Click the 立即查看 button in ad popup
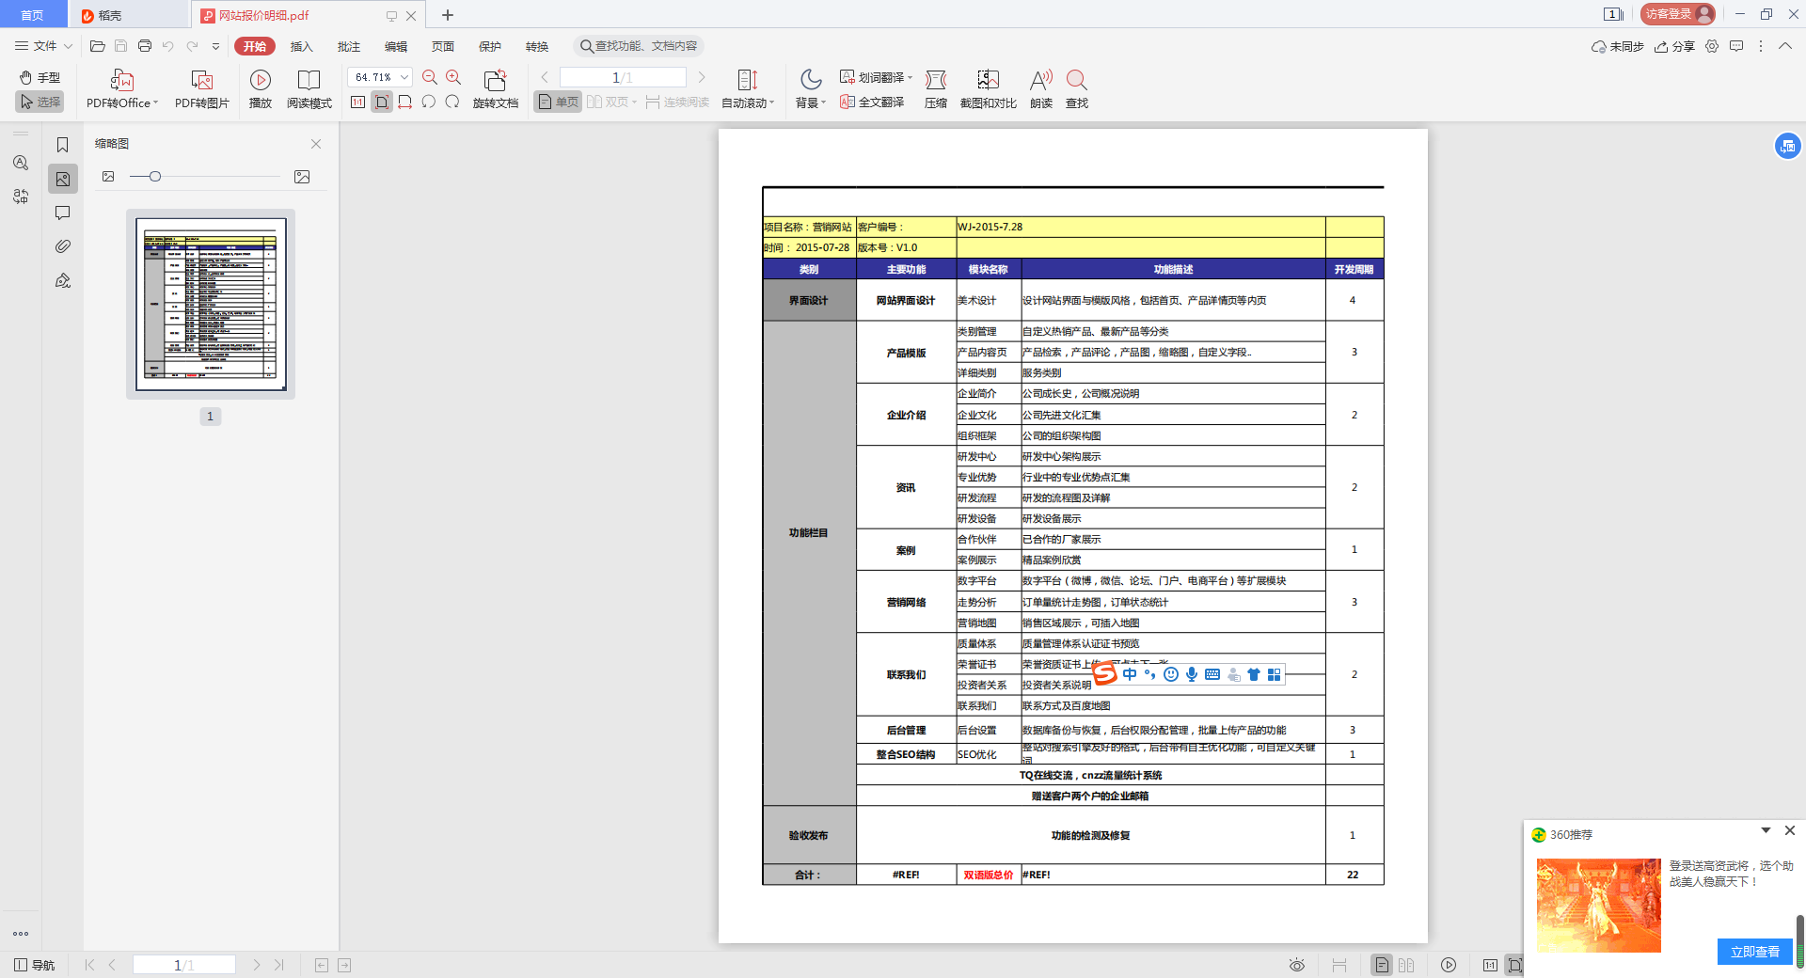Image resolution: width=1806 pixels, height=978 pixels. click(1754, 952)
